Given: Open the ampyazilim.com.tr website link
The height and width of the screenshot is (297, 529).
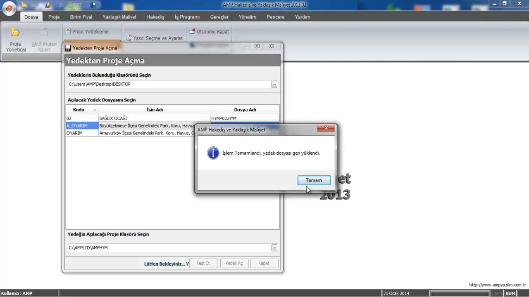Looking at the screenshot, I should pyautogui.click(x=498, y=285).
